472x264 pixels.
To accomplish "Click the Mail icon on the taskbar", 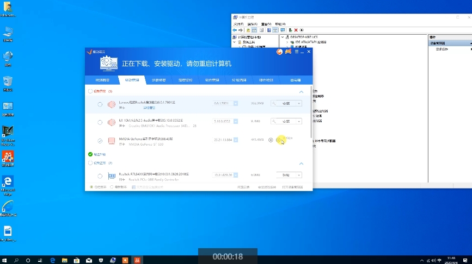I will 89,260.
